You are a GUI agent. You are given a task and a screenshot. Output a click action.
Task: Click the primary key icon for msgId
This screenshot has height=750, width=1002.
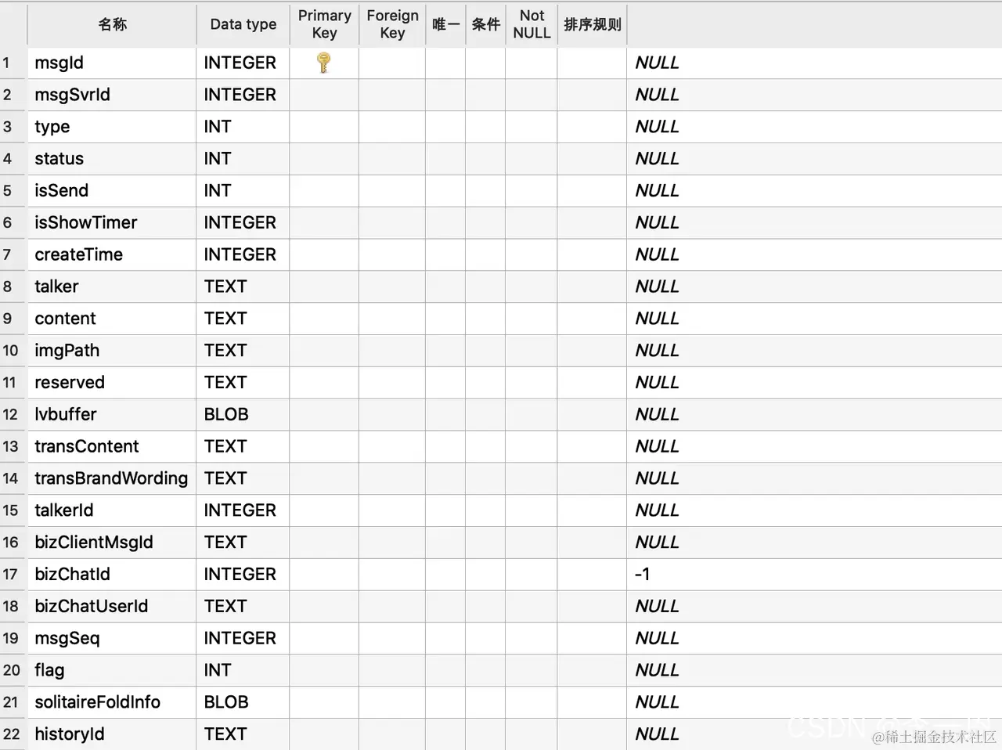323,63
